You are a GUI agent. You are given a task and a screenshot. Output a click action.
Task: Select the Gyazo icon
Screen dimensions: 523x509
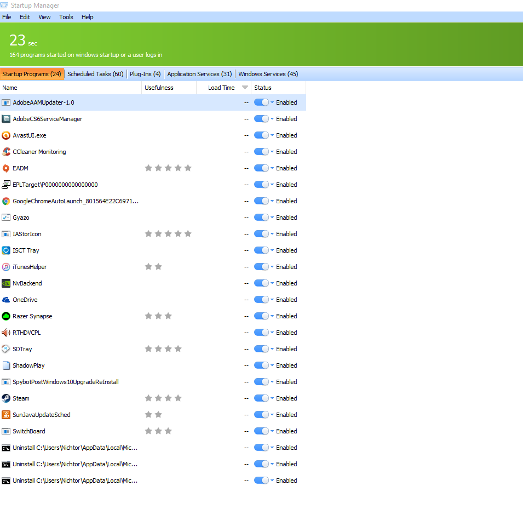tap(6, 218)
